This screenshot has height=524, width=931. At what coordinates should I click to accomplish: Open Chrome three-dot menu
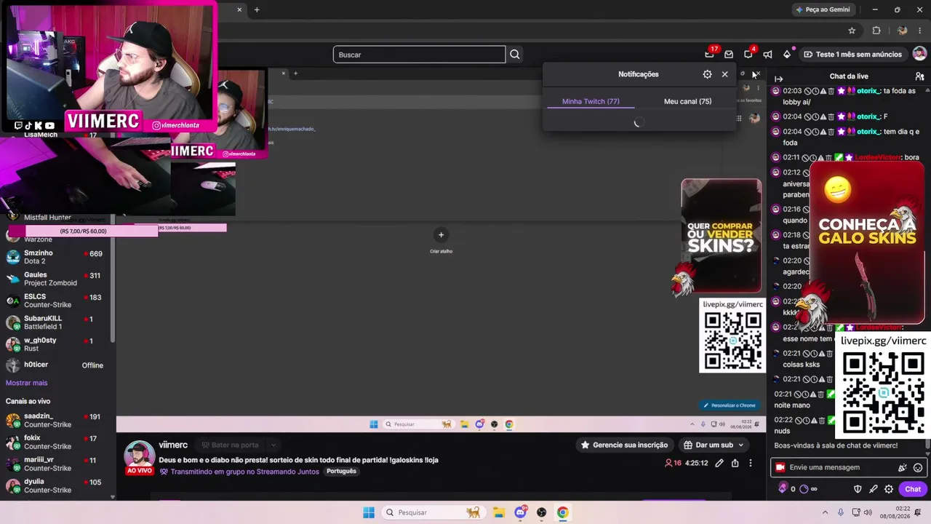click(x=920, y=31)
